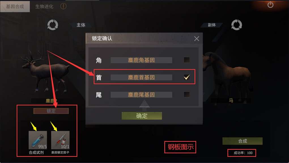Screen dimensions: 289x163
Task: Click the 合成 synthesize button
Action: (x=242, y=141)
